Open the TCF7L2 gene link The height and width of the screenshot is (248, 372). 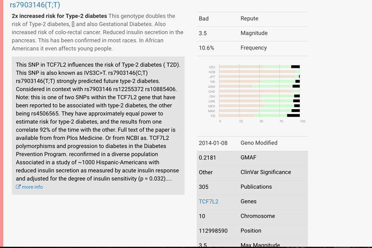coord(209,201)
